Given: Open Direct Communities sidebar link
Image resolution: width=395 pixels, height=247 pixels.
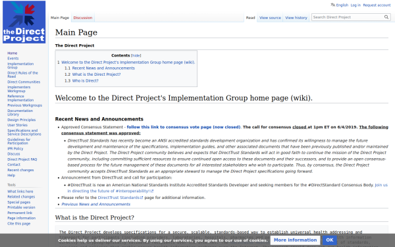Looking at the screenshot, I should pyautogui.click(x=24, y=82).
